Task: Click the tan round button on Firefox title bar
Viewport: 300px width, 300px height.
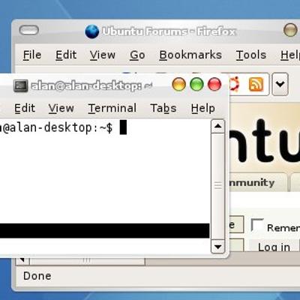Action: [290, 30]
